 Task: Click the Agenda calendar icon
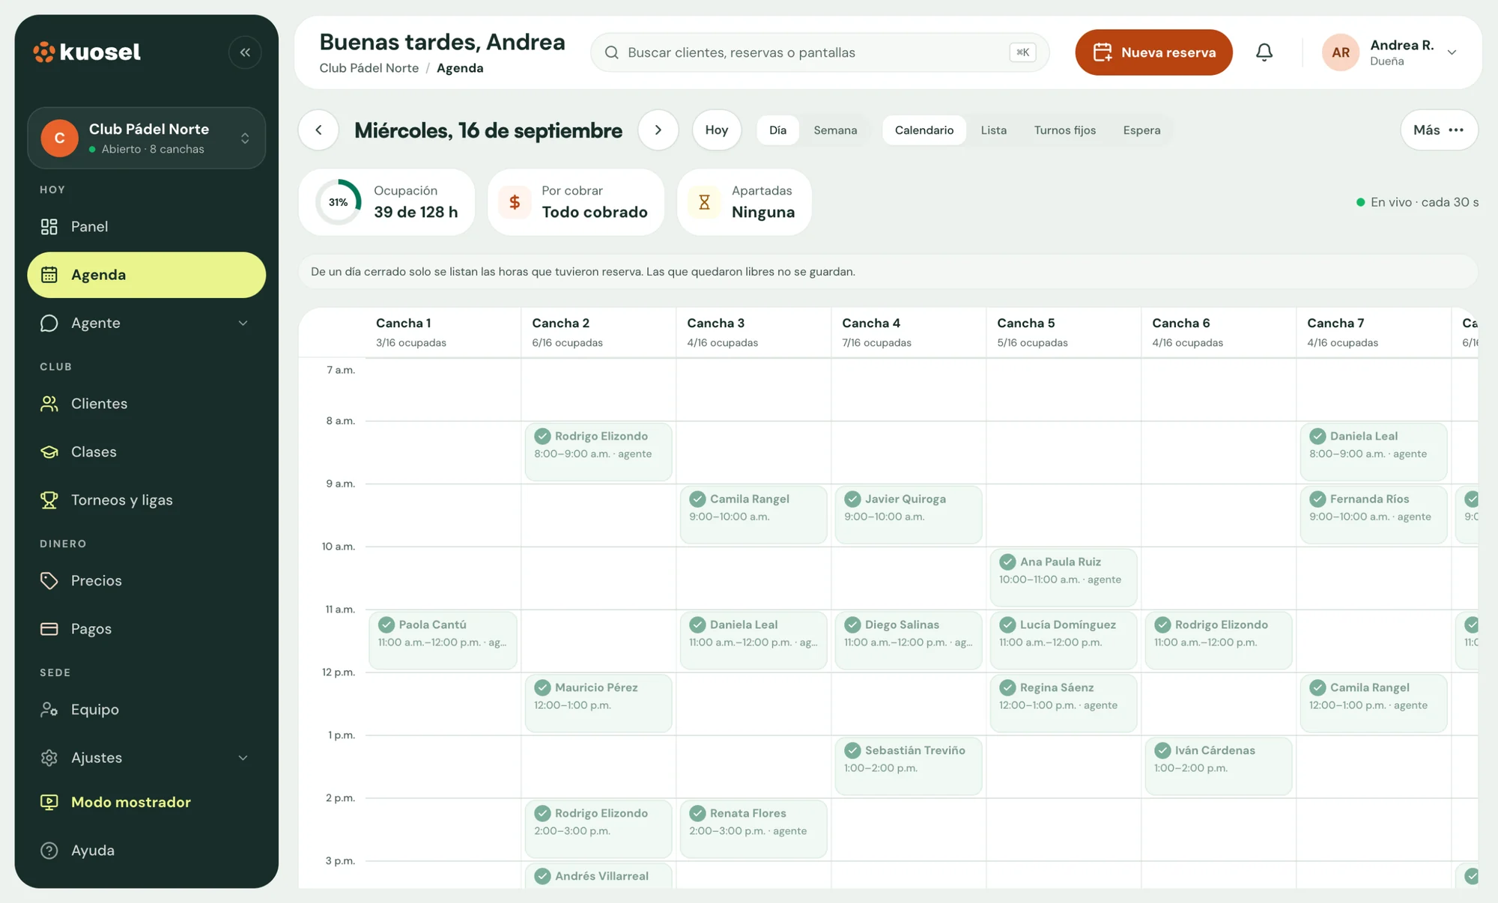(x=49, y=275)
